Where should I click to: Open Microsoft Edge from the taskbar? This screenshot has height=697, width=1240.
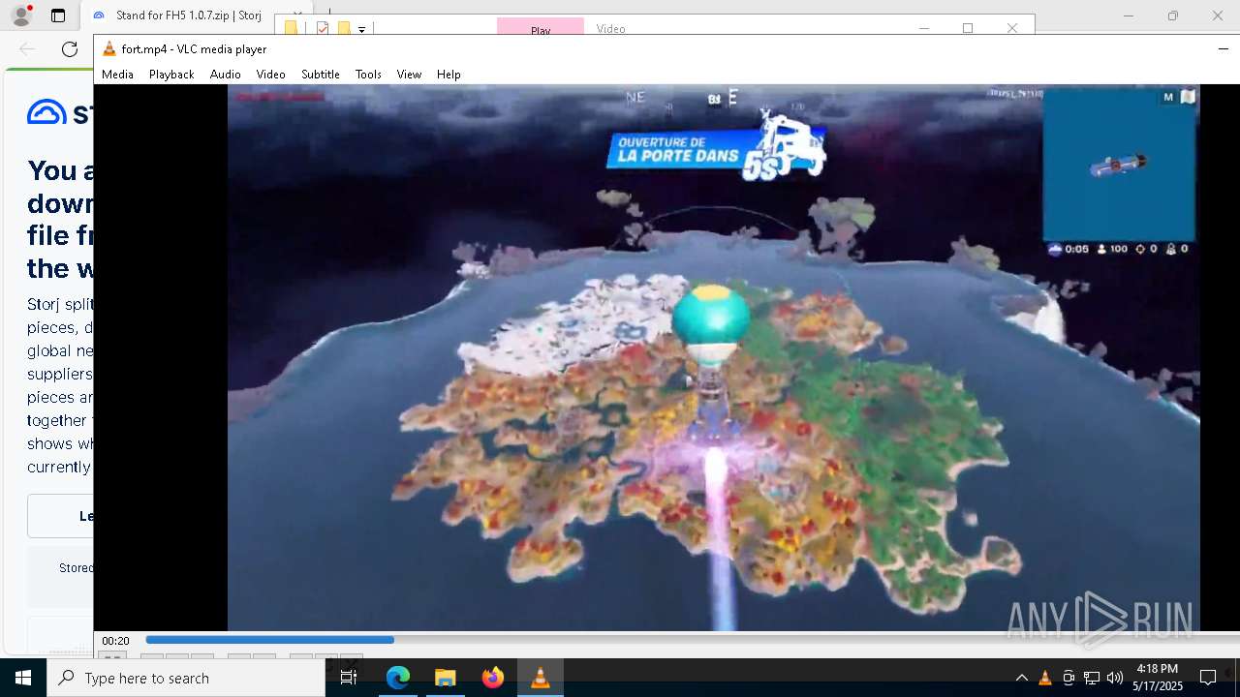[398, 678]
